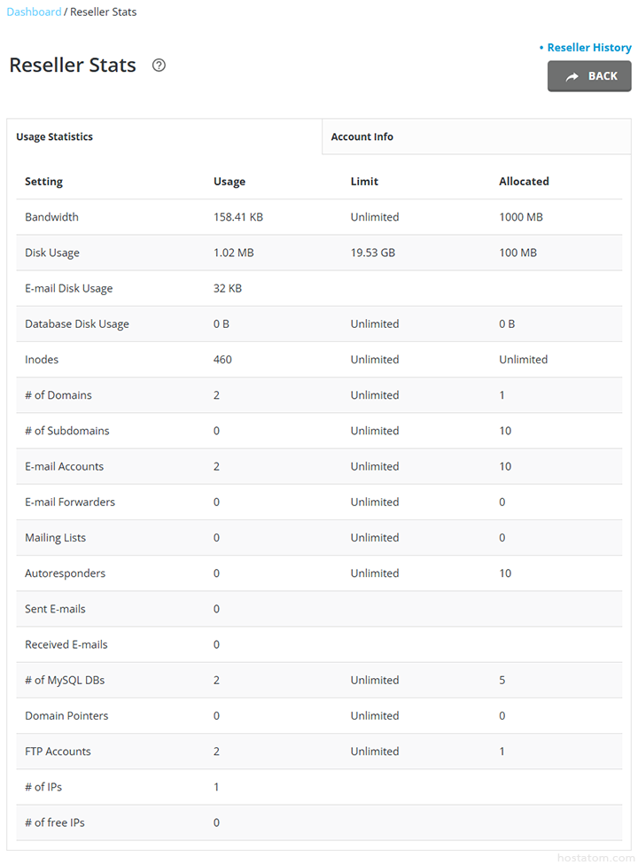The width and height of the screenshot is (638, 865).
Task: Select the Autoresponders row label
Action: point(65,573)
